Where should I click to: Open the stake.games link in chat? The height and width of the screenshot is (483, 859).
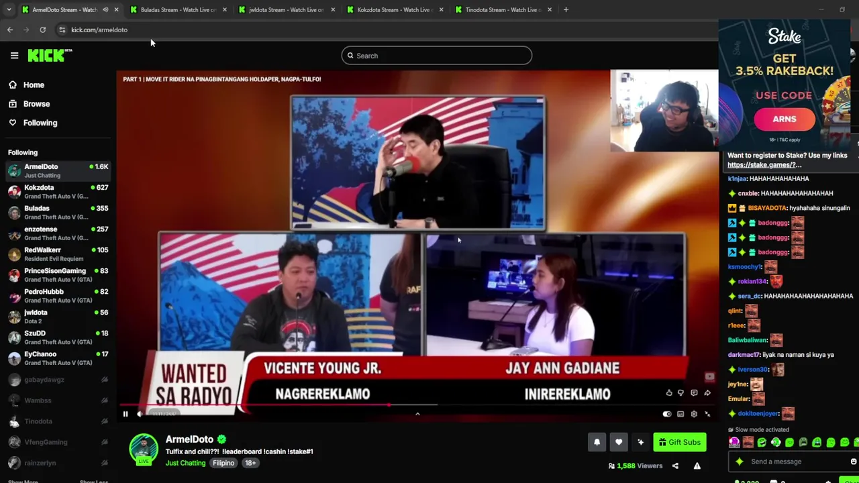pyautogui.click(x=764, y=165)
